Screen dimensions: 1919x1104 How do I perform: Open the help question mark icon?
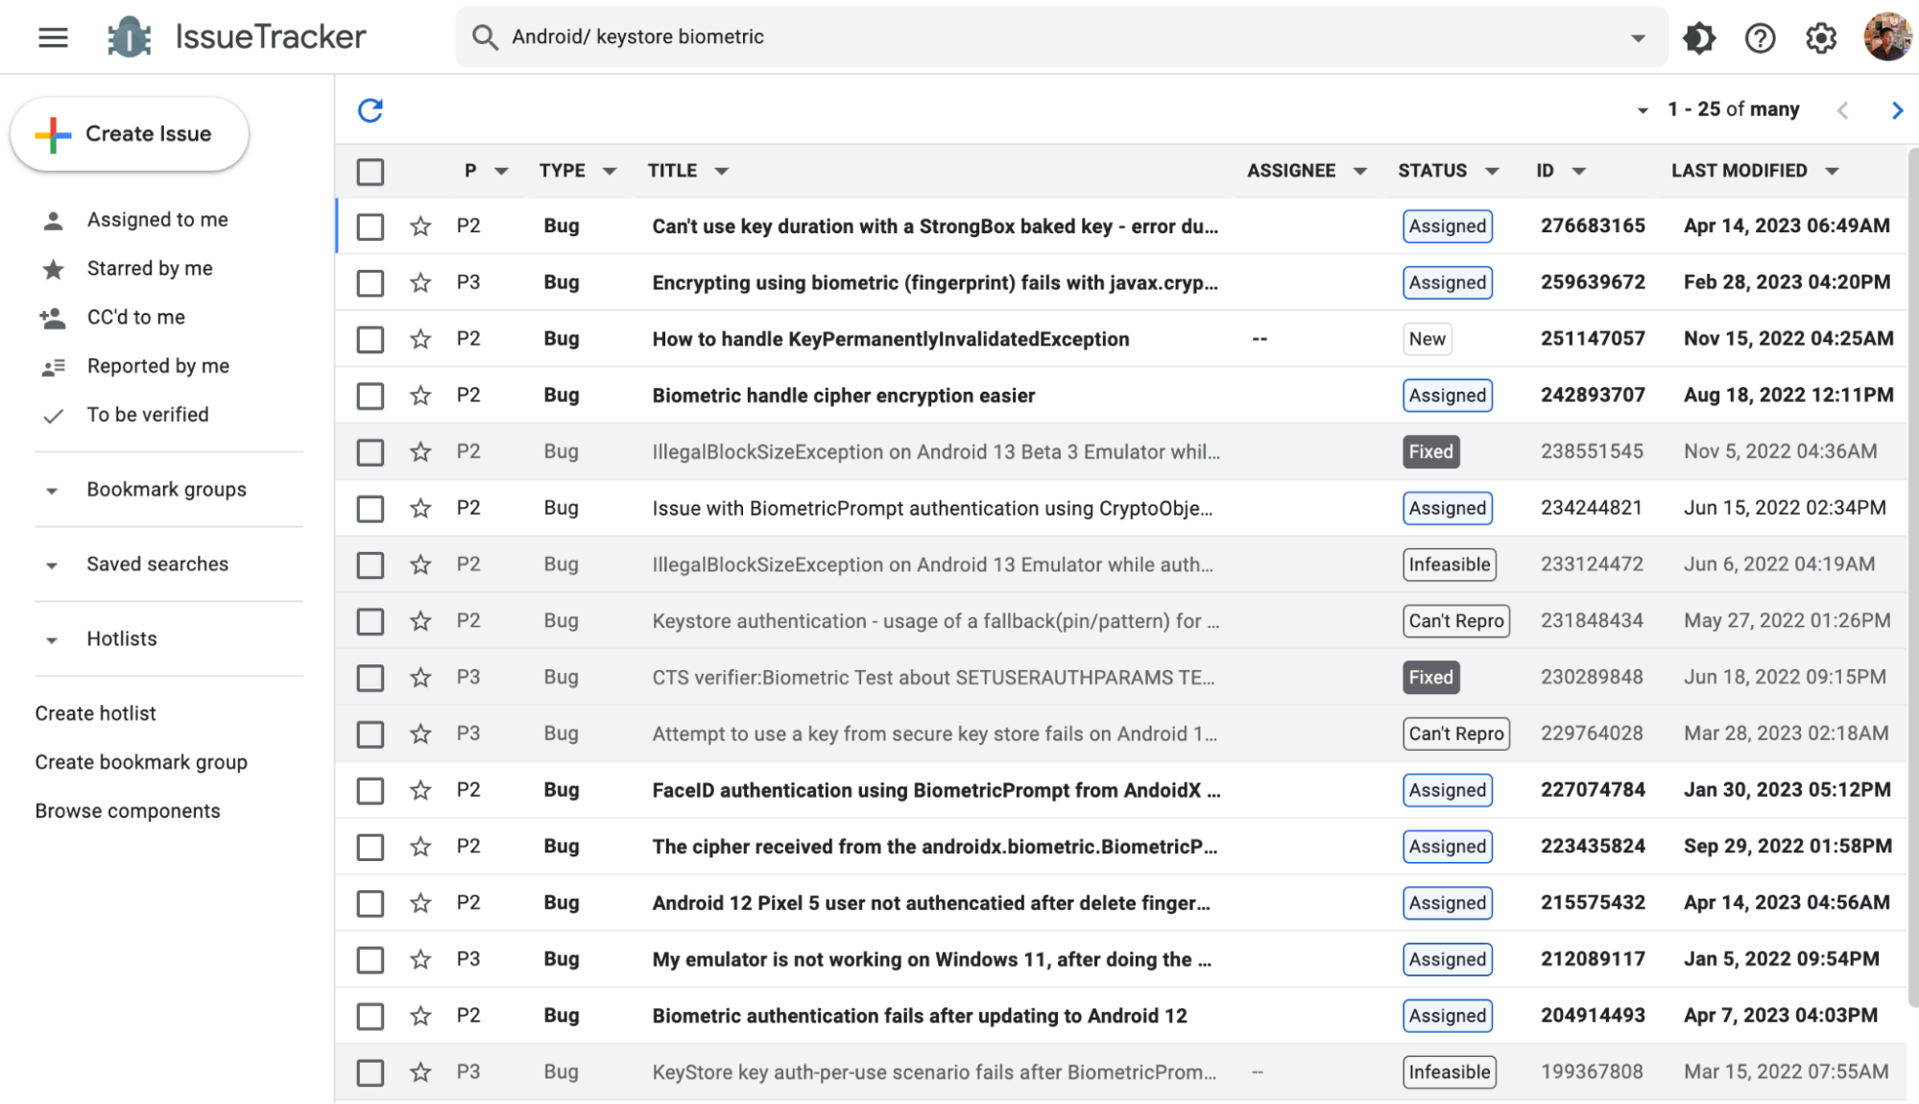tap(1760, 38)
